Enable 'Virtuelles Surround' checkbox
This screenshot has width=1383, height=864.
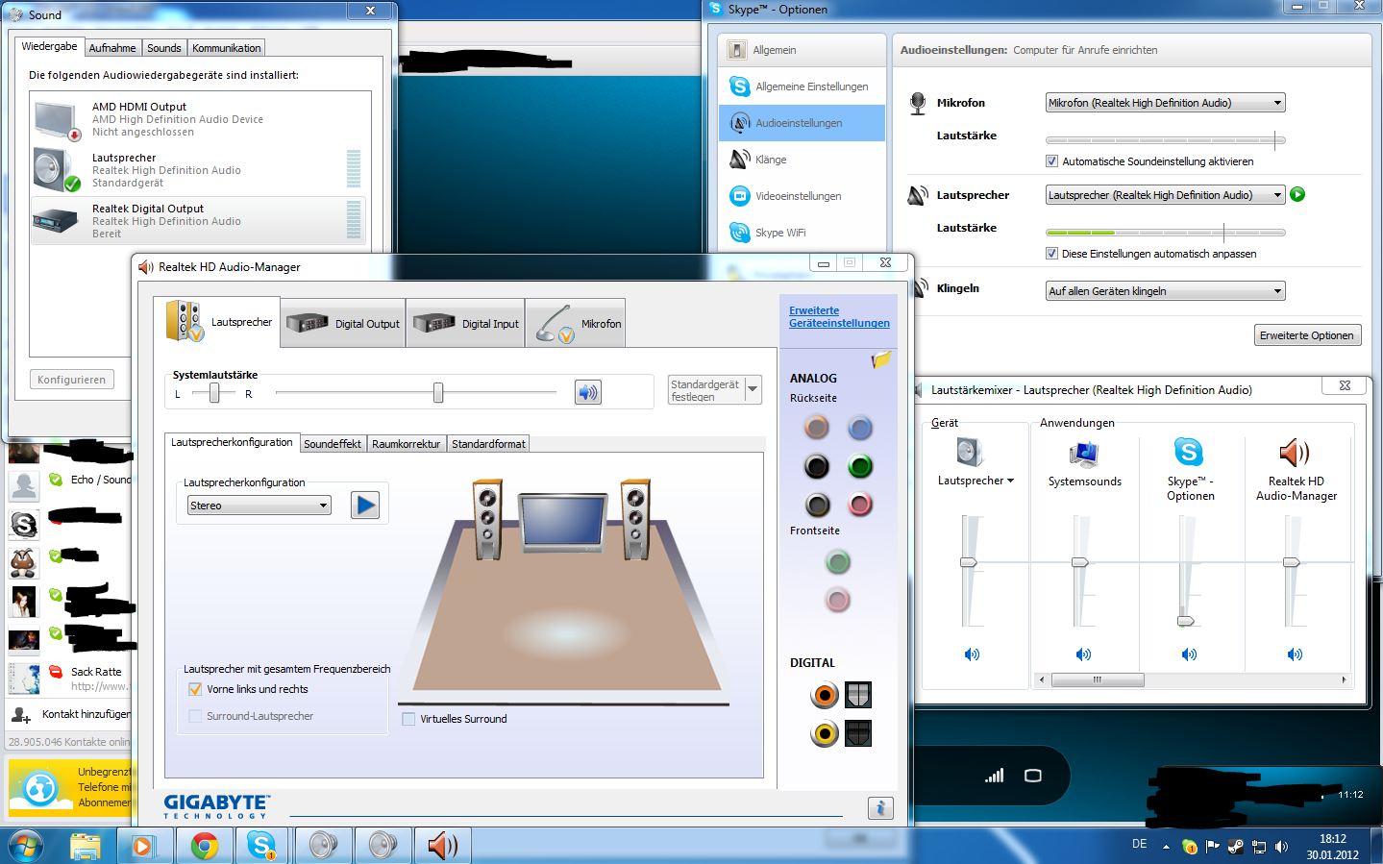tap(408, 719)
